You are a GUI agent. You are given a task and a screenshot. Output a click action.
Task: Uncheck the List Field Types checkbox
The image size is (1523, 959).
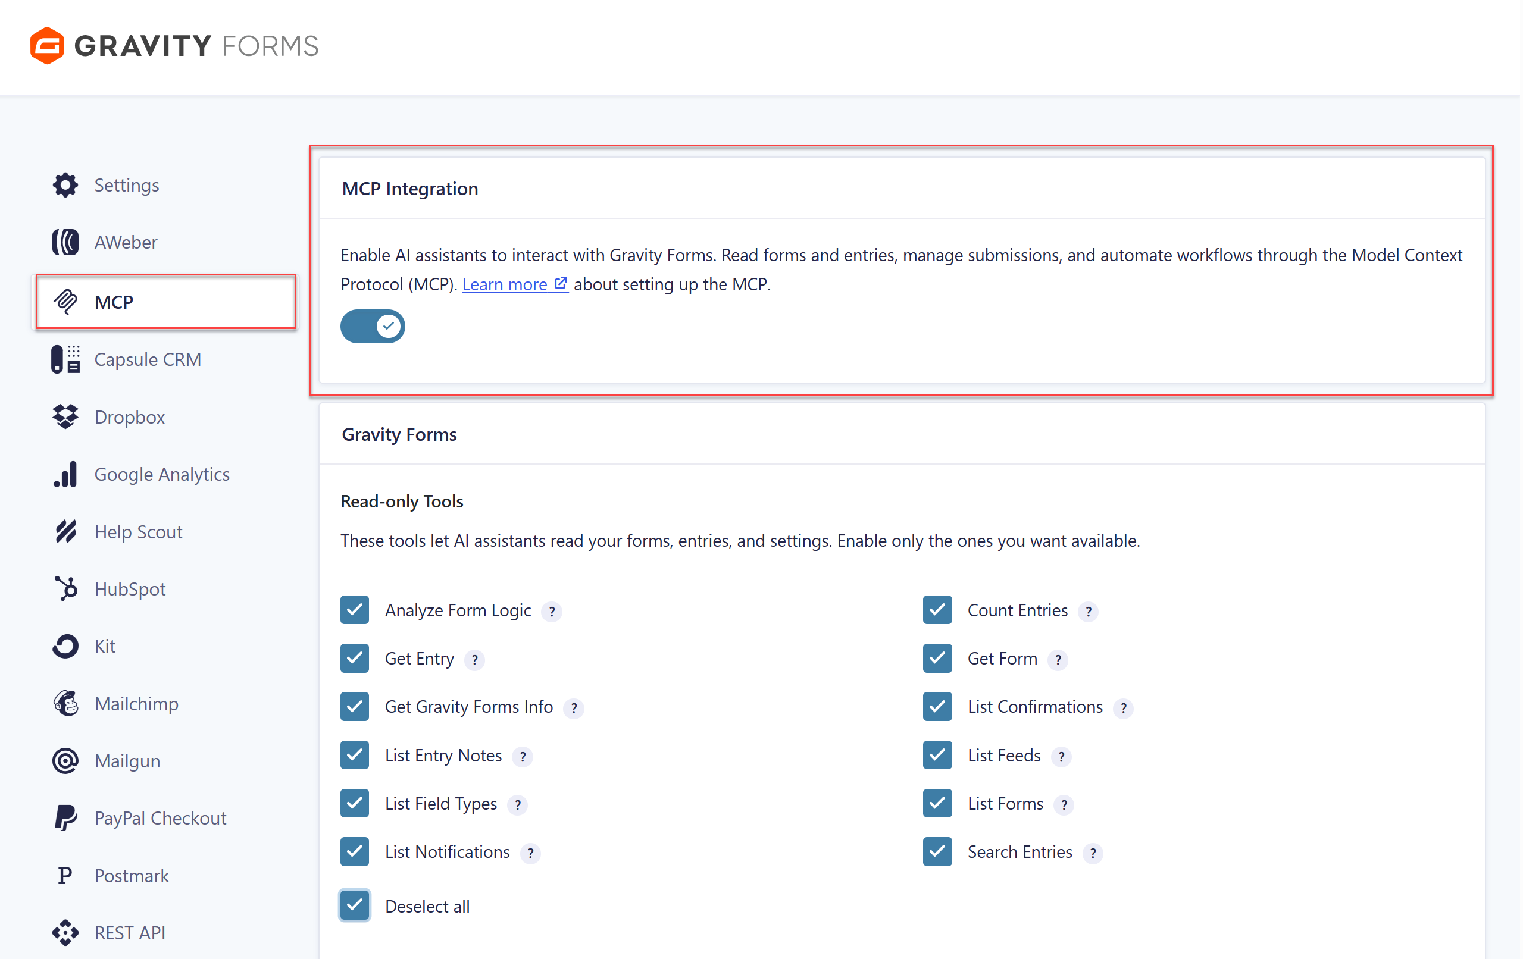(355, 803)
